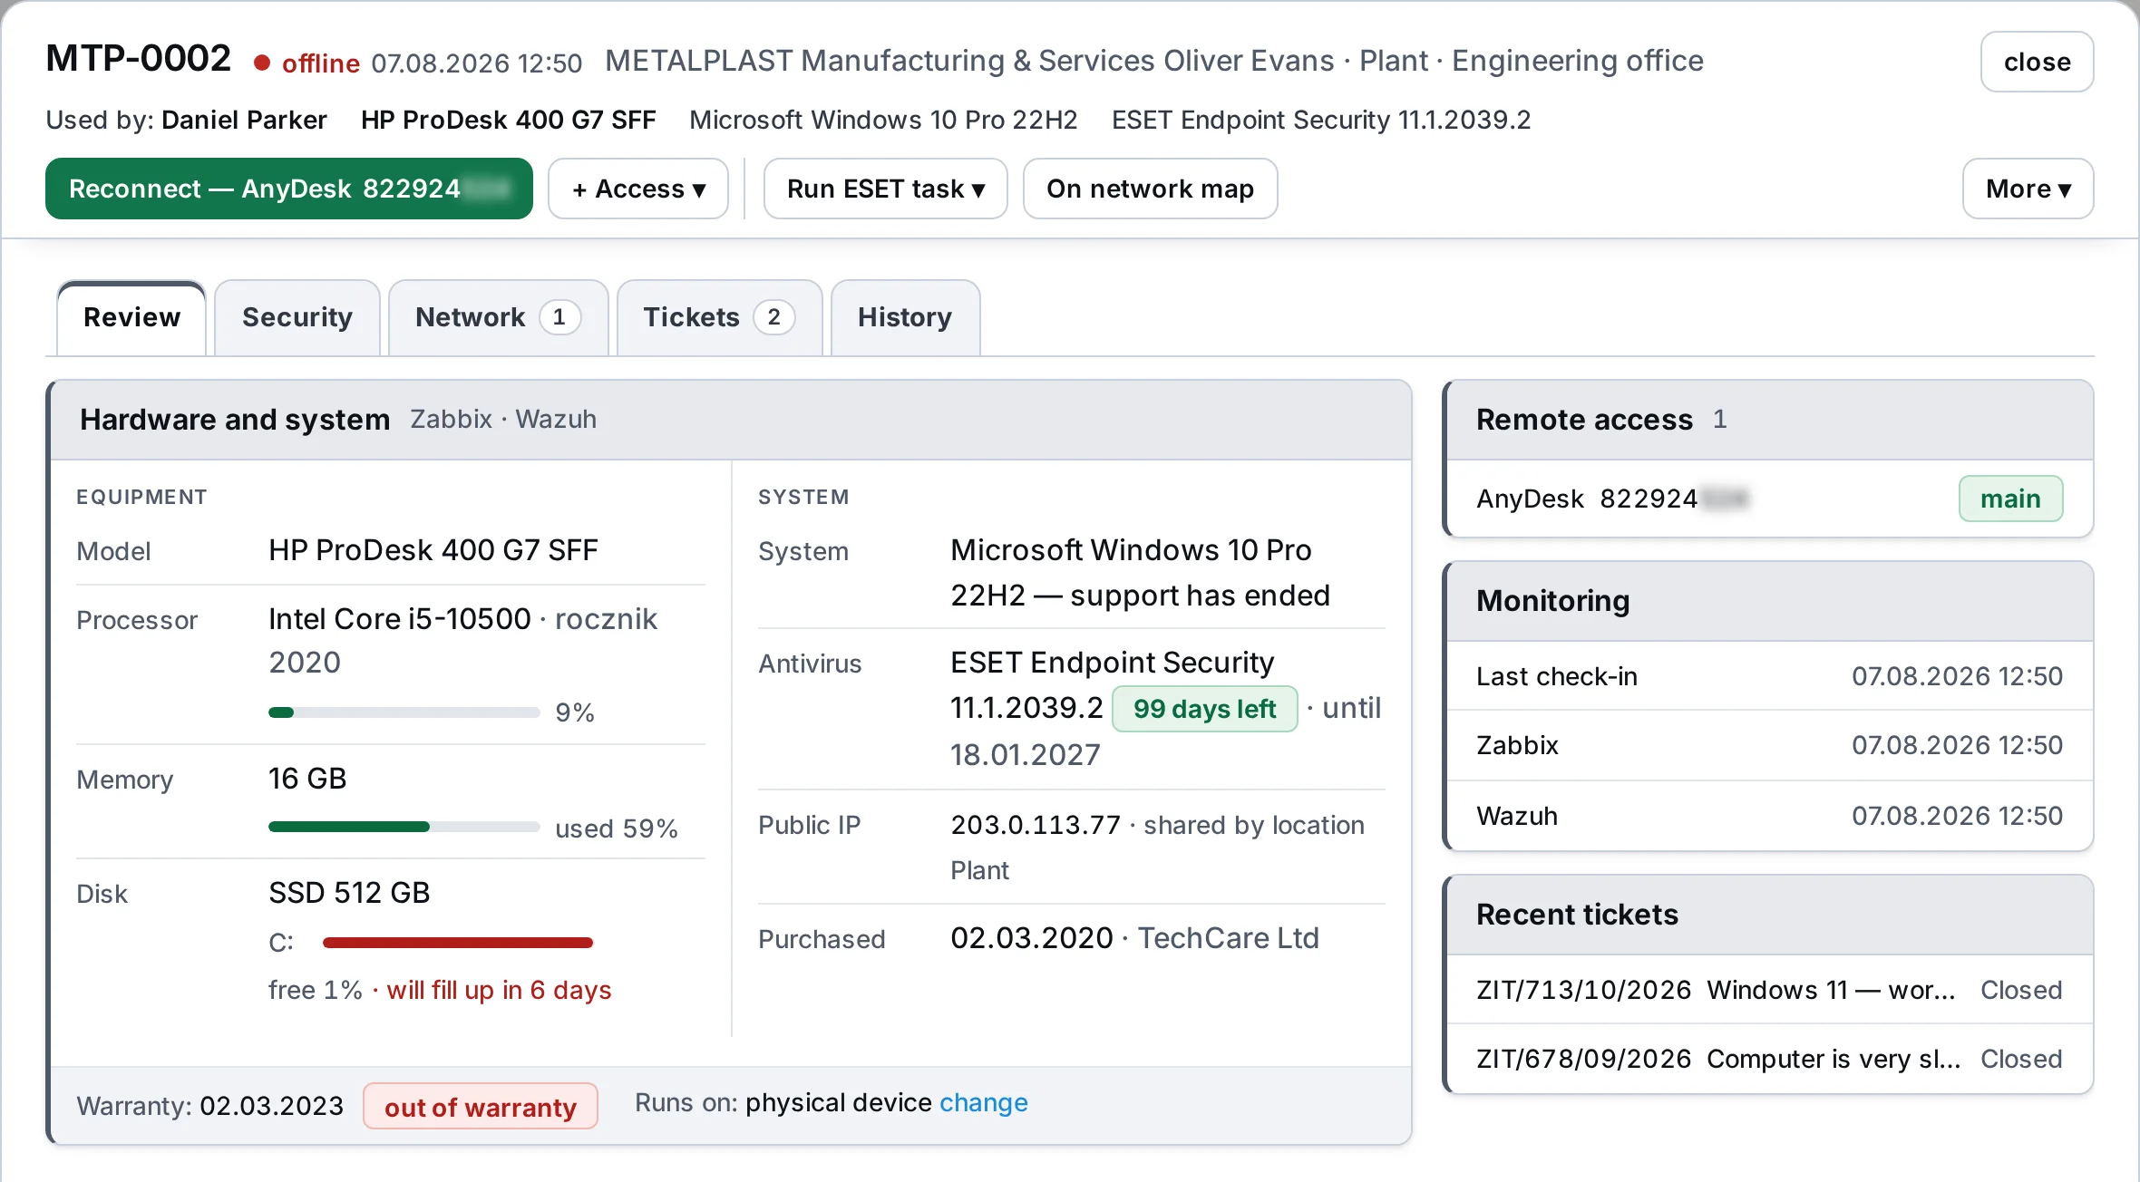Click the Warranty date 02.03.2023

[271, 1106]
